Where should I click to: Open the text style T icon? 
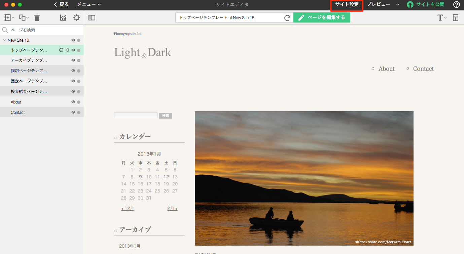click(x=442, y=18)
